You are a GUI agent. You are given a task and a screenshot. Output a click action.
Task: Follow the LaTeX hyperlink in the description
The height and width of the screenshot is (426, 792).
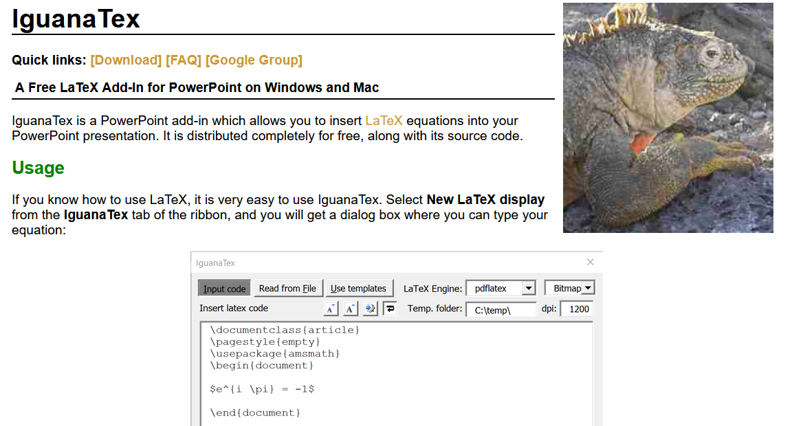384,121
